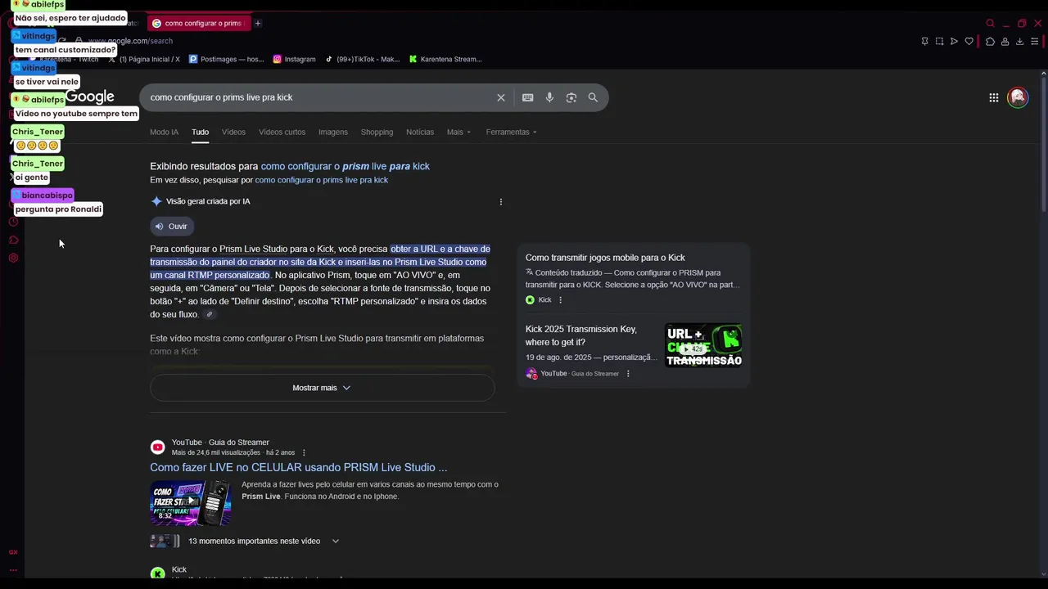
Task: Open the on-screen keyboard input tool
Action: point(528,97)
